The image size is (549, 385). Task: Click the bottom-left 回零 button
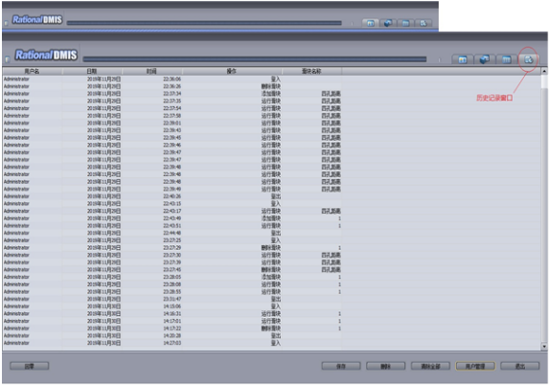30,366
